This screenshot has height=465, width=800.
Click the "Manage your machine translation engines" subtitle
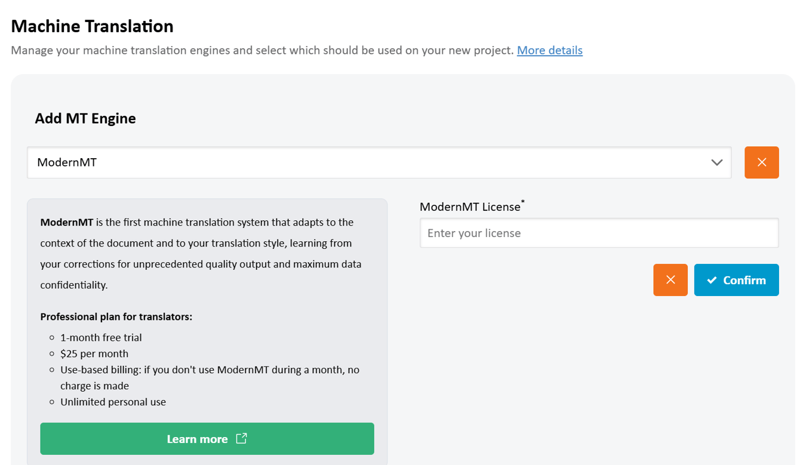tap(261, 50)
